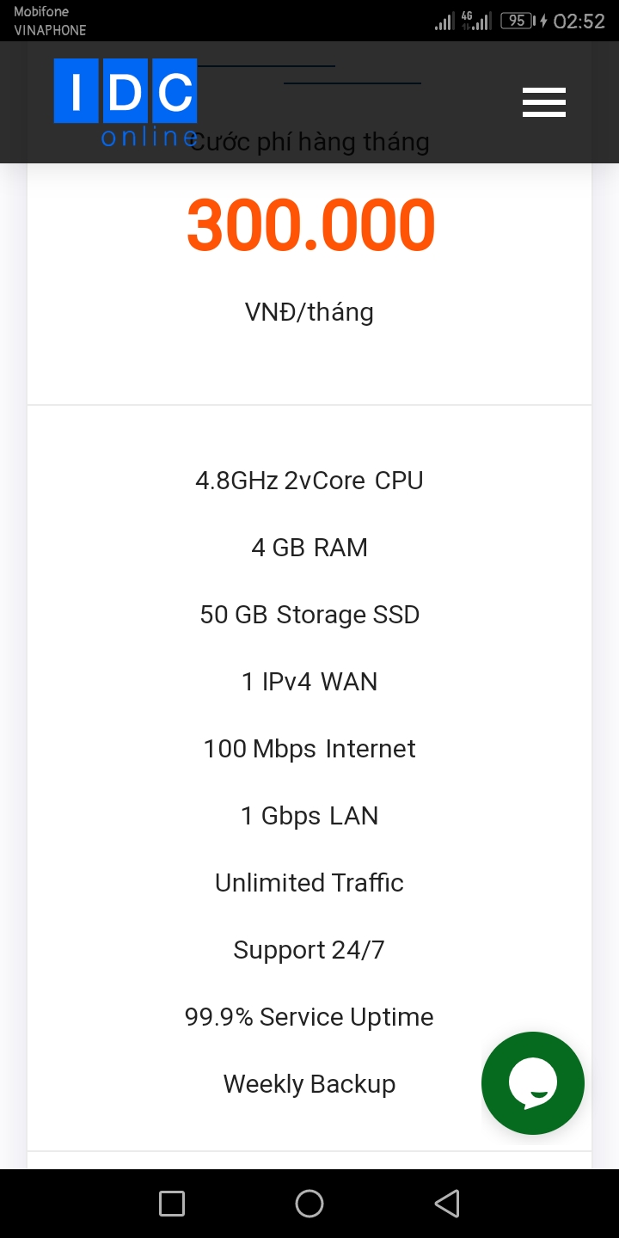The image size is (619, 1238).
Task: Select the 4.8GHz 2vCore CPU line
Action: click(x=309, y=481)
